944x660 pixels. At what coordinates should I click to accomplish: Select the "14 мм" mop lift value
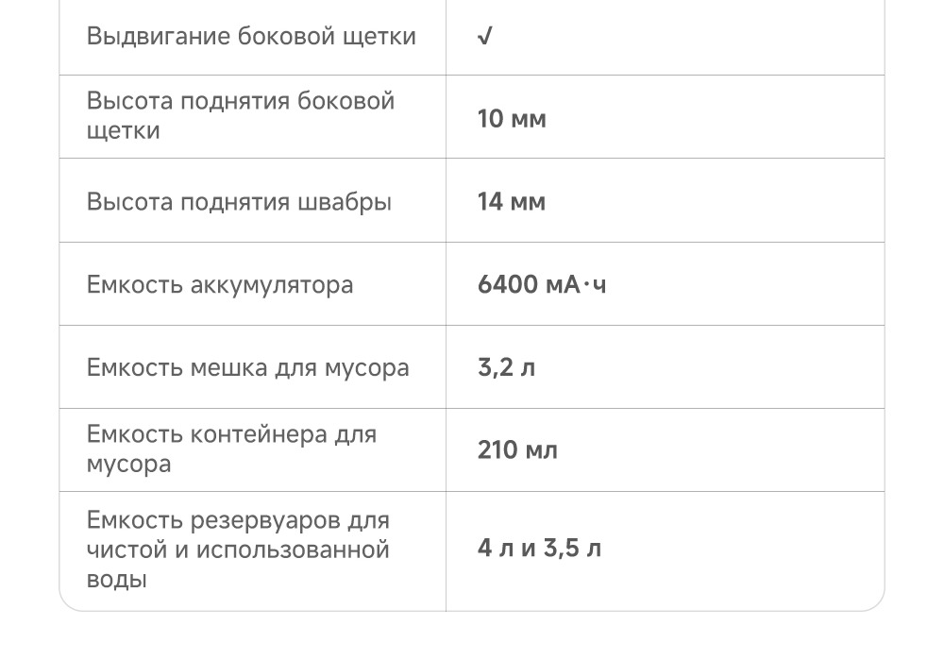tap(512, 202)
